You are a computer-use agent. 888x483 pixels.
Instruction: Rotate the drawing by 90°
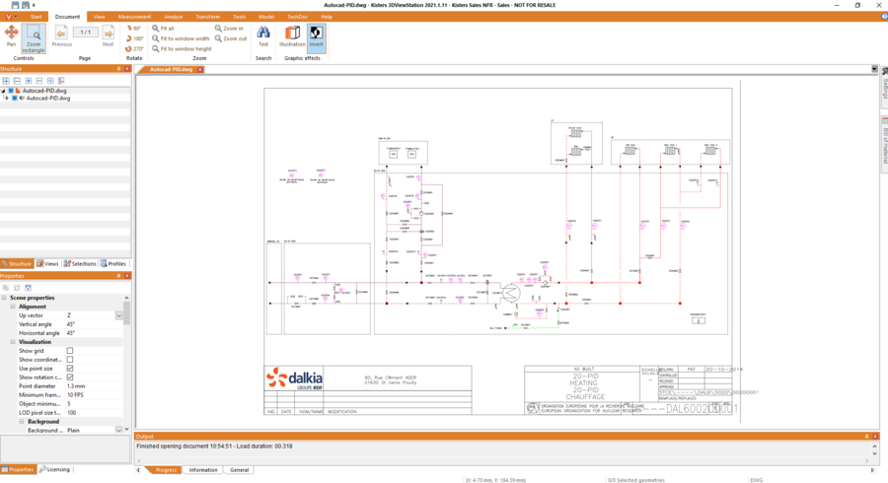pos(134,29)
